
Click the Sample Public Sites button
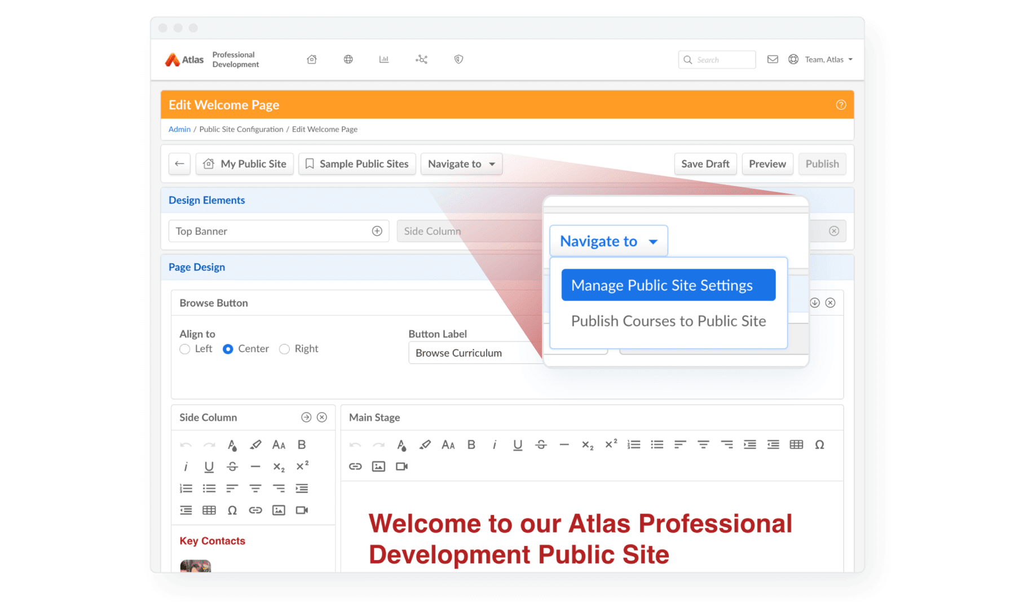point(357,164)
